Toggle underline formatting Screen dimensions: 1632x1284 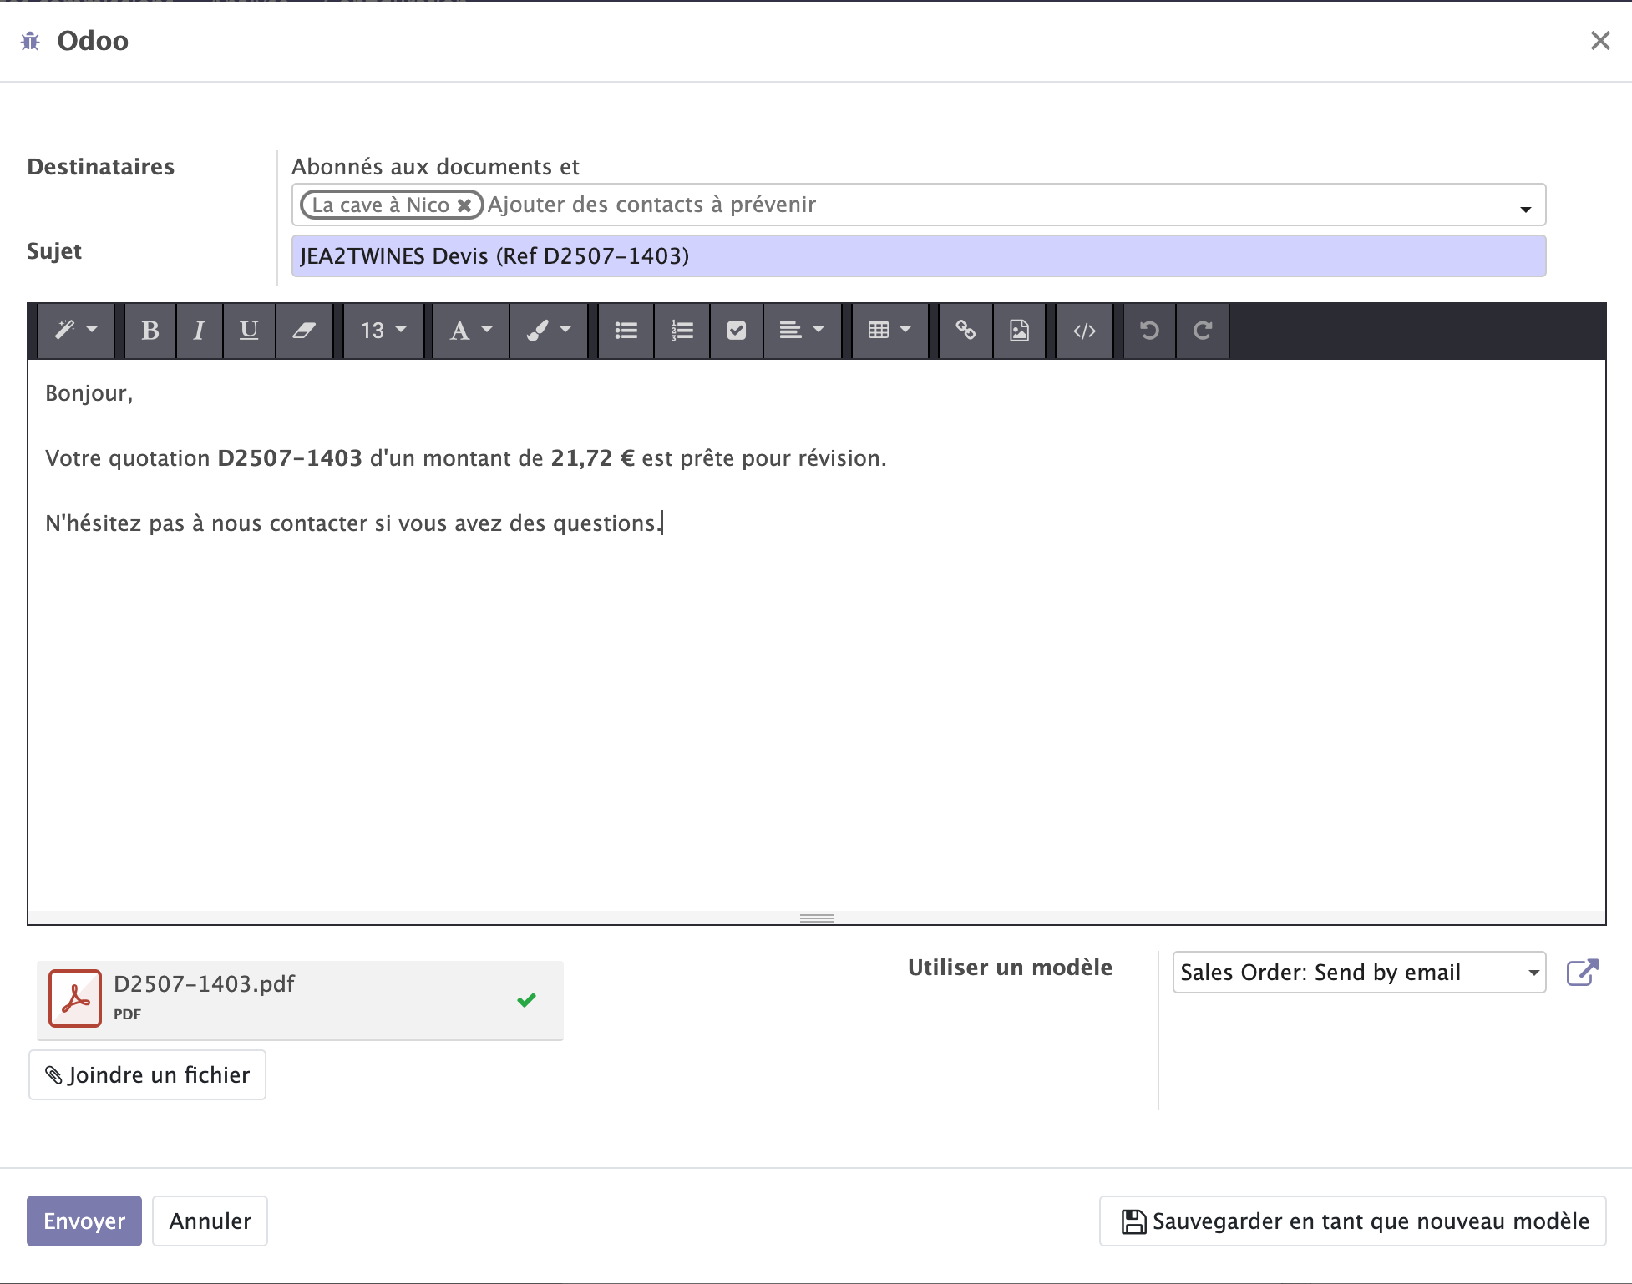coord(248,331)
